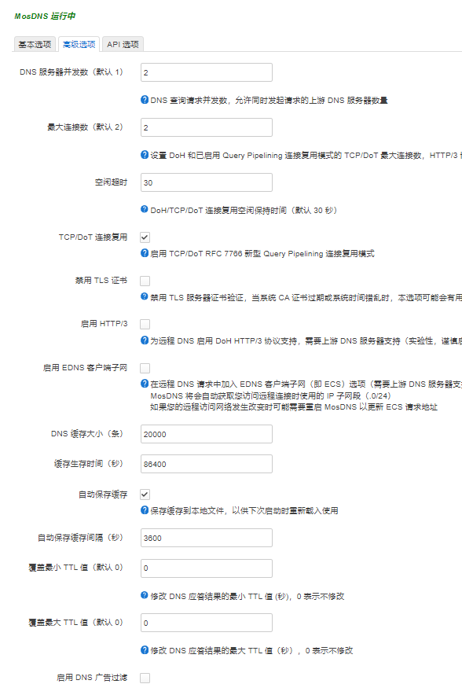Click help icon beside DoH HTTP/3 协议支持 hint

pyautogui.click(x=145, y=340)
